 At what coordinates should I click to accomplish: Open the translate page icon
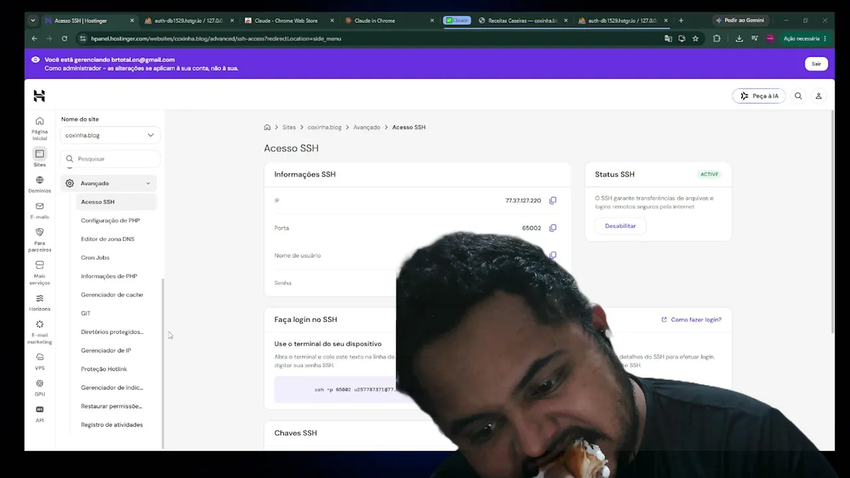pos(668,39)
